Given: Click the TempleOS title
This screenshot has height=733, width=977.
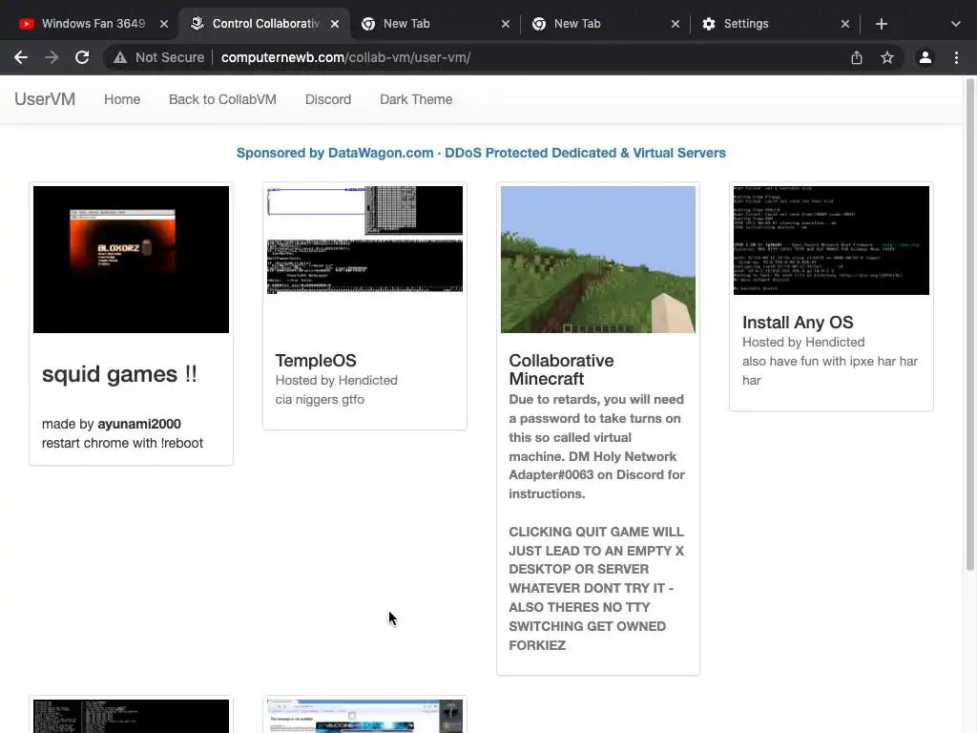Looking at the screenshot, I should click(x=316, y=360).
